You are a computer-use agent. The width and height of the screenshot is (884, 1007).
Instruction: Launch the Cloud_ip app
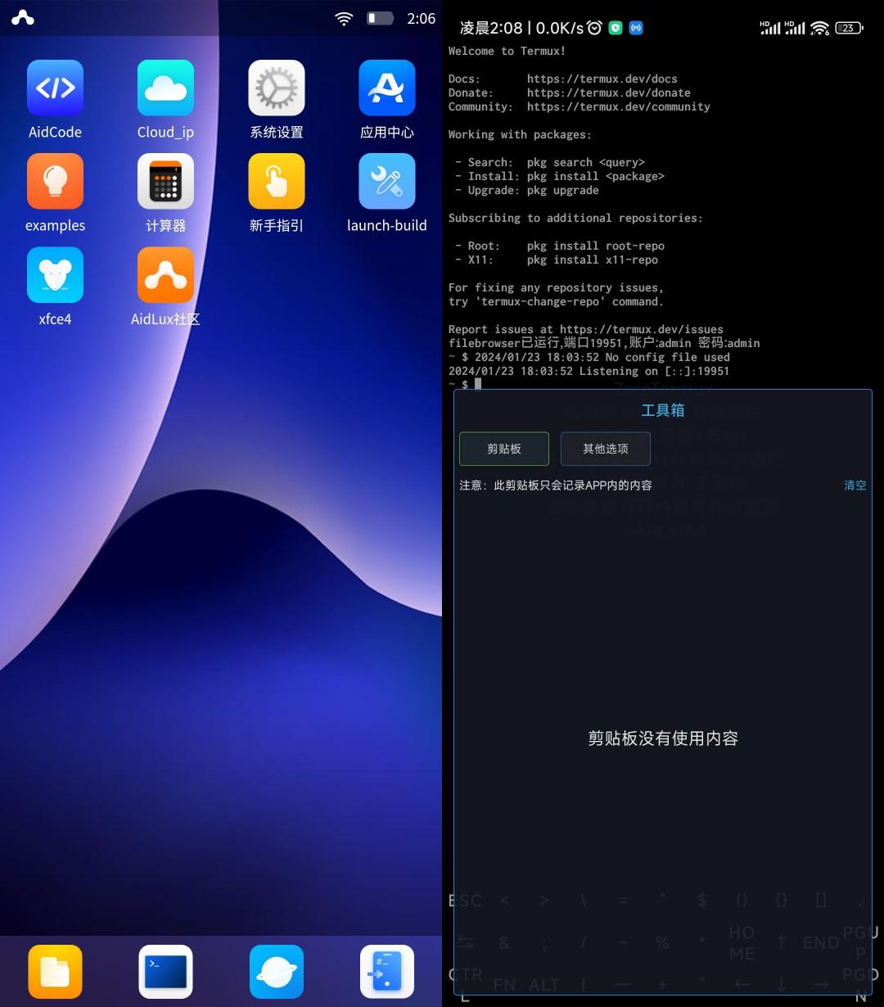(x=165, y=87)
